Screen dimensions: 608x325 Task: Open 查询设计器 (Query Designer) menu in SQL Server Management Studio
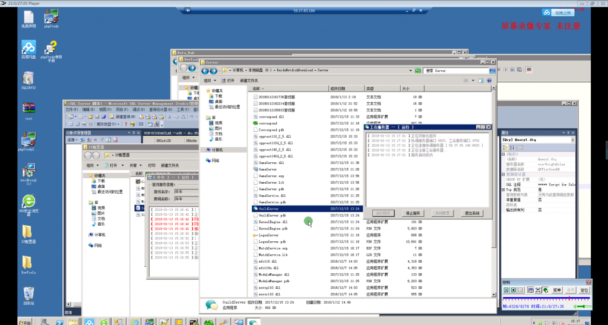(x=159, y=110)
